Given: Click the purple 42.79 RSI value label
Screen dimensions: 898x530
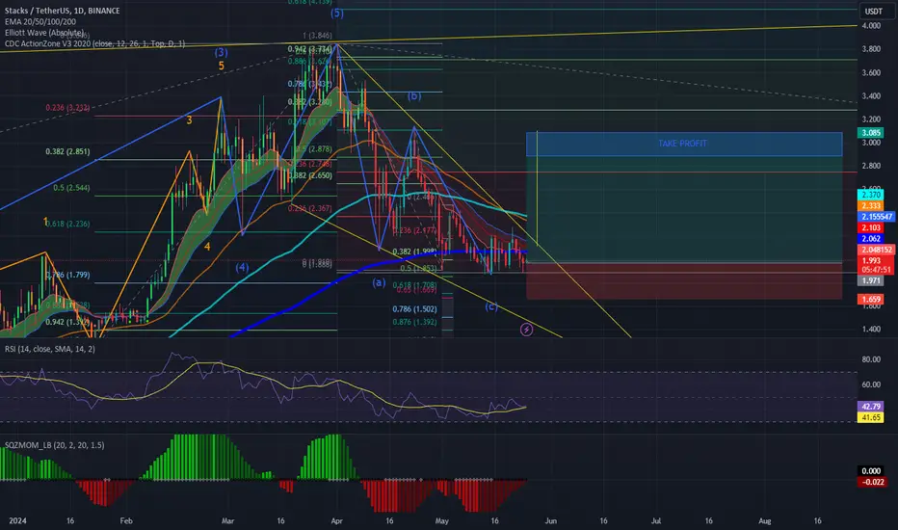Looking at the screenshot, I should point(870,407).
